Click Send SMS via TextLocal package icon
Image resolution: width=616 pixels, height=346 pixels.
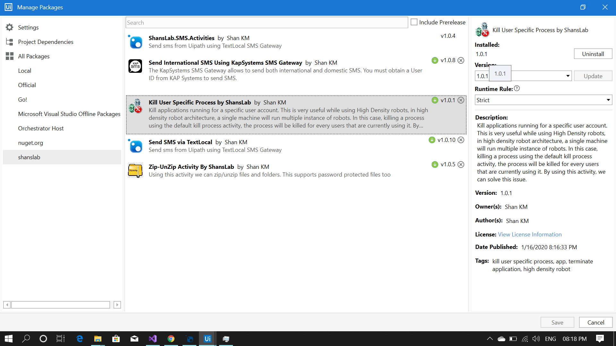135,146
